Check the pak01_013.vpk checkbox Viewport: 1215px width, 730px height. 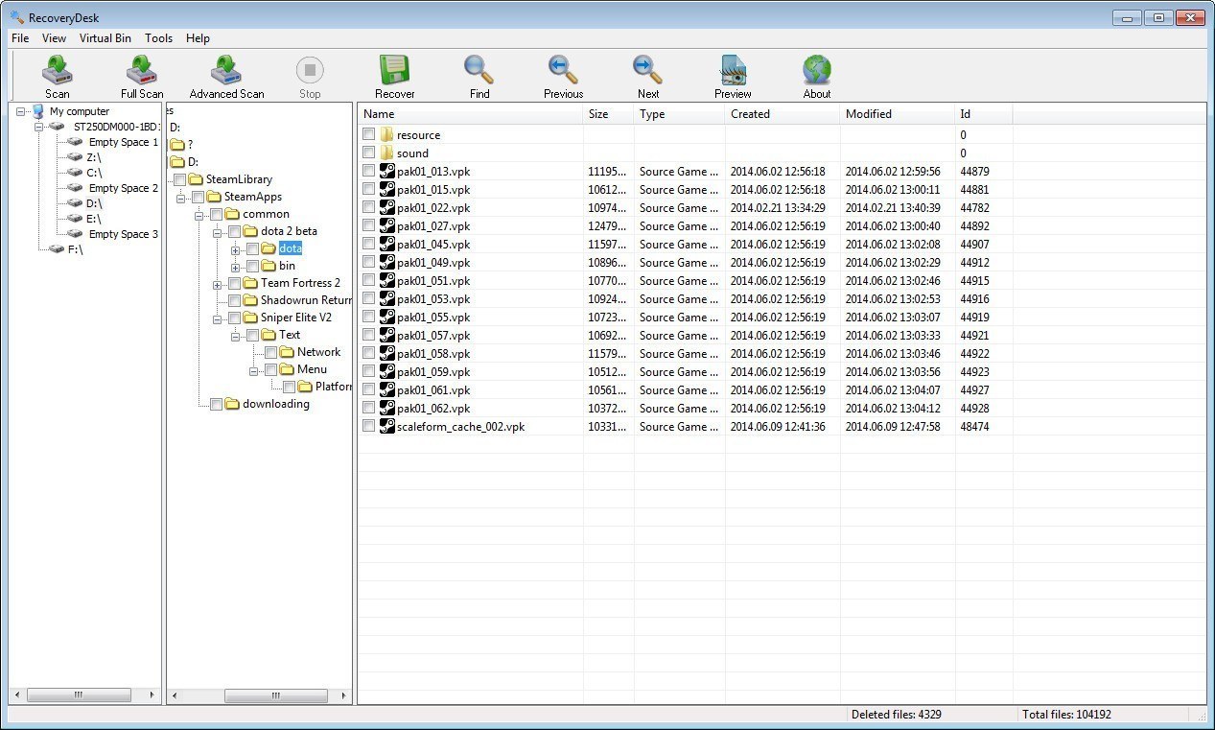(x=369, y=171)
